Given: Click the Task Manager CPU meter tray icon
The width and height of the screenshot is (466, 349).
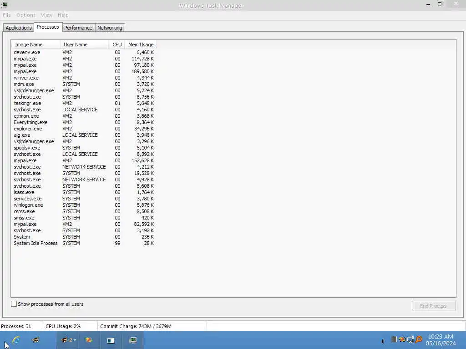Looking at the screenshot, I should pos(394,339).
